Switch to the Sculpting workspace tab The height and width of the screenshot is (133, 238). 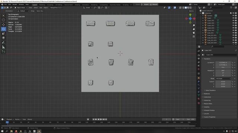tap(50, 5)
